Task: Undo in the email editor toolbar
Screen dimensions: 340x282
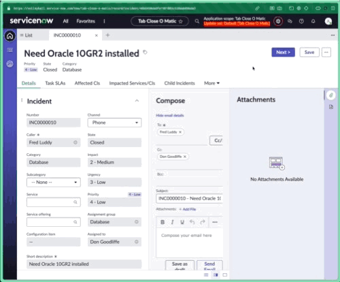Action: click(x=192, y=222)
